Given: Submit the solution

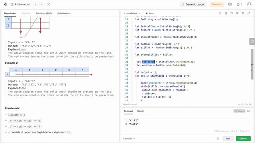Looking at the screenshot, I should click(243, 139).
